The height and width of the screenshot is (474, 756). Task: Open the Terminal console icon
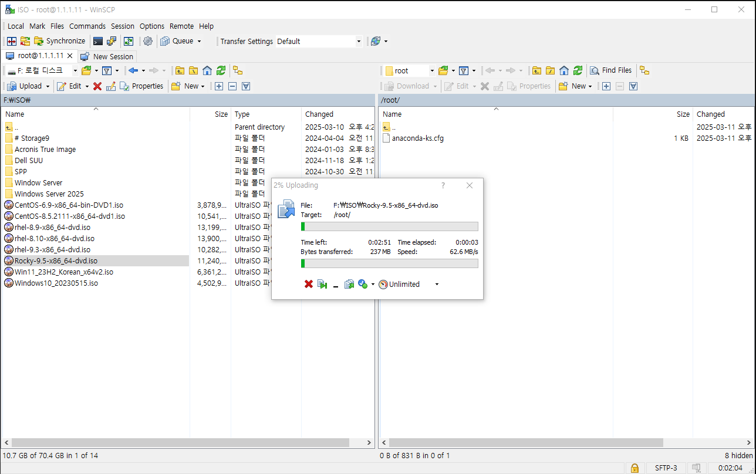98,41
